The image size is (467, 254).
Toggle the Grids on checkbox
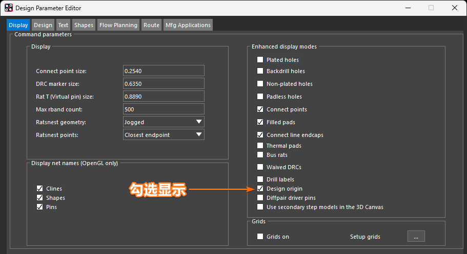(x=260, y=237)
